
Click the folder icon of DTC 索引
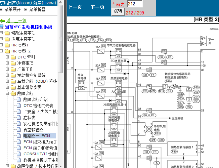pos(13,57)
